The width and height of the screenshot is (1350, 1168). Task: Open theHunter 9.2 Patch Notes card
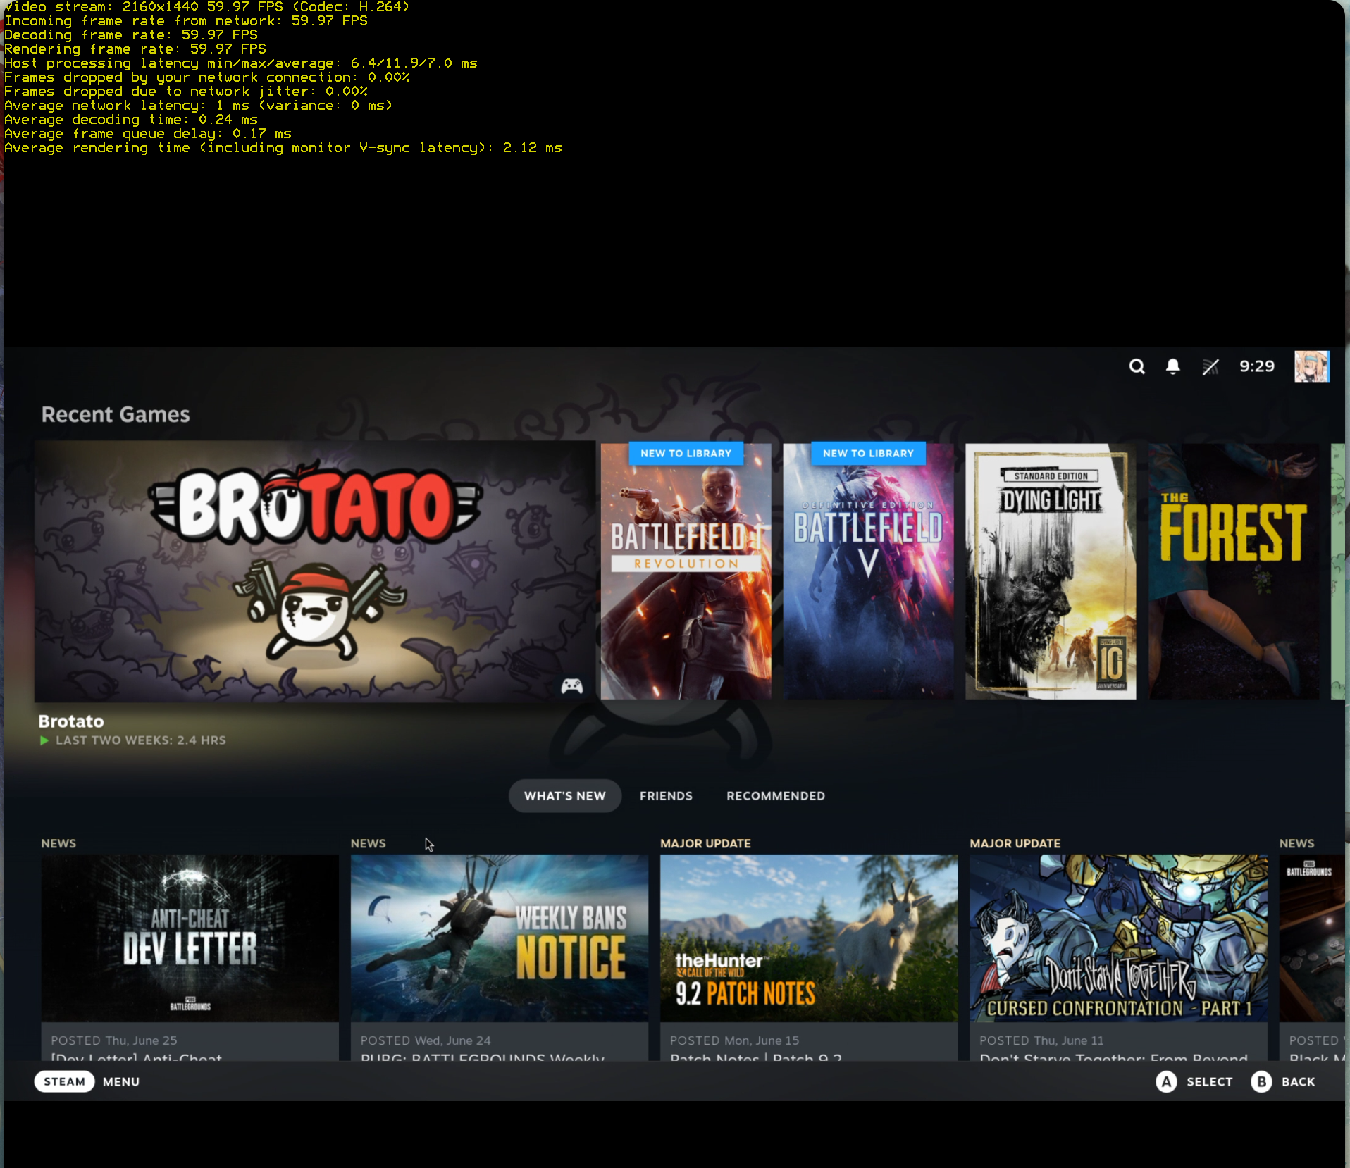(809, 957)
